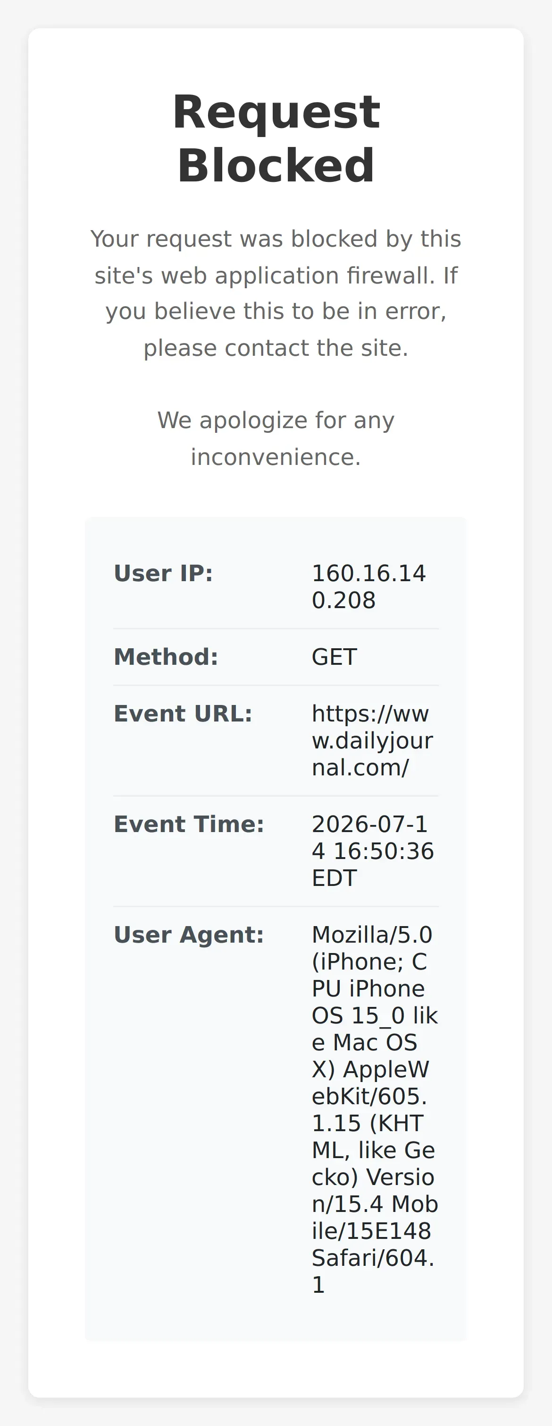Click the Method label
The height and width of the screenshot is (1426, 552).
pyautogui.click(x=166, y=656)
